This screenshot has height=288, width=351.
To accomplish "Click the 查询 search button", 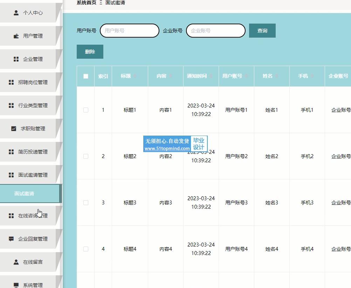I will pos(262,31).
